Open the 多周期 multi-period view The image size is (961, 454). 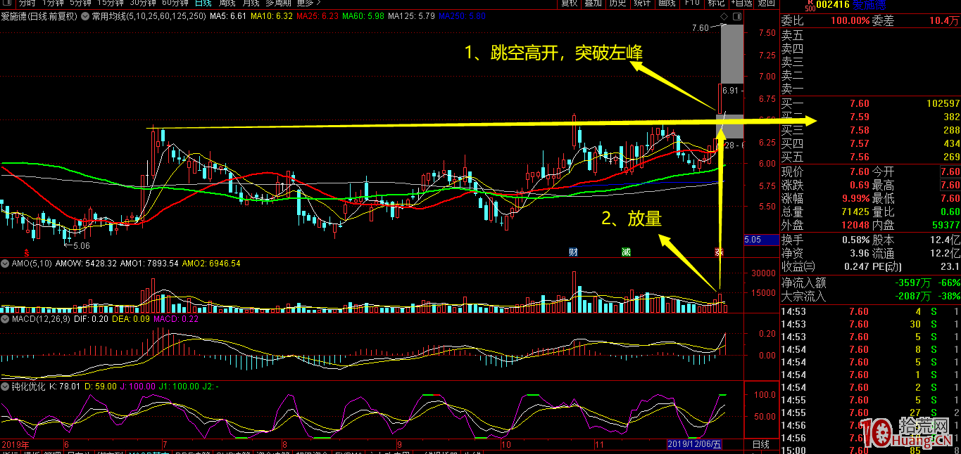279,4
